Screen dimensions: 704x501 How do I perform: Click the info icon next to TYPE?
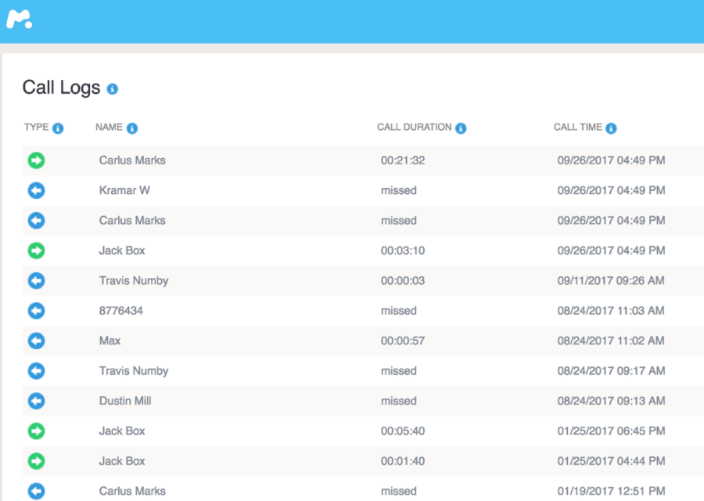58,128
